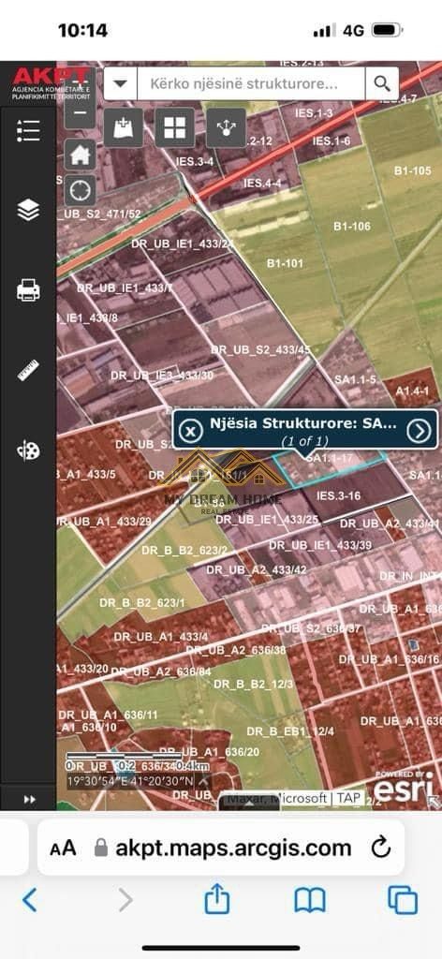
Task: Click map label A1.4-1
Action: coord(413,391)
